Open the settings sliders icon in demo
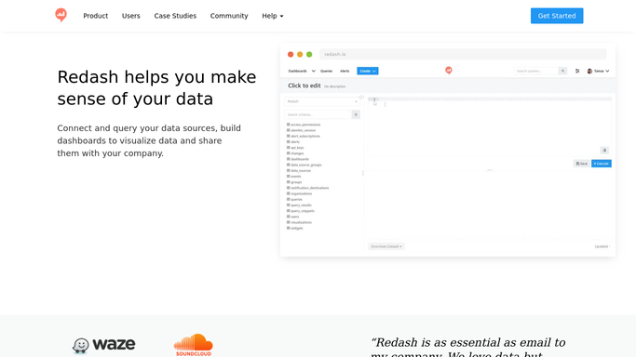The image size is (636, 357). 577,71
